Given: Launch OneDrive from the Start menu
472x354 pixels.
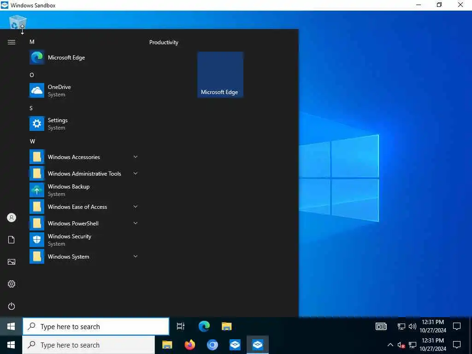Looking at the screenshot, I should (84, 91).
